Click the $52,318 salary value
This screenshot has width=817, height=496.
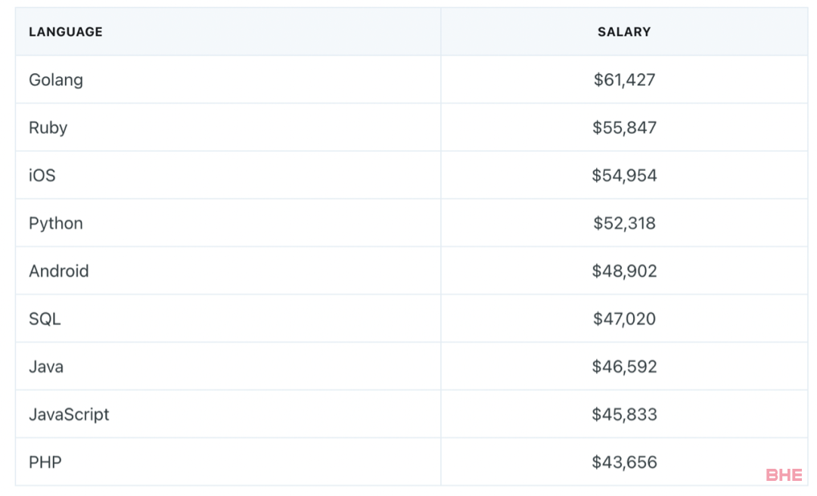click(624, 224)
